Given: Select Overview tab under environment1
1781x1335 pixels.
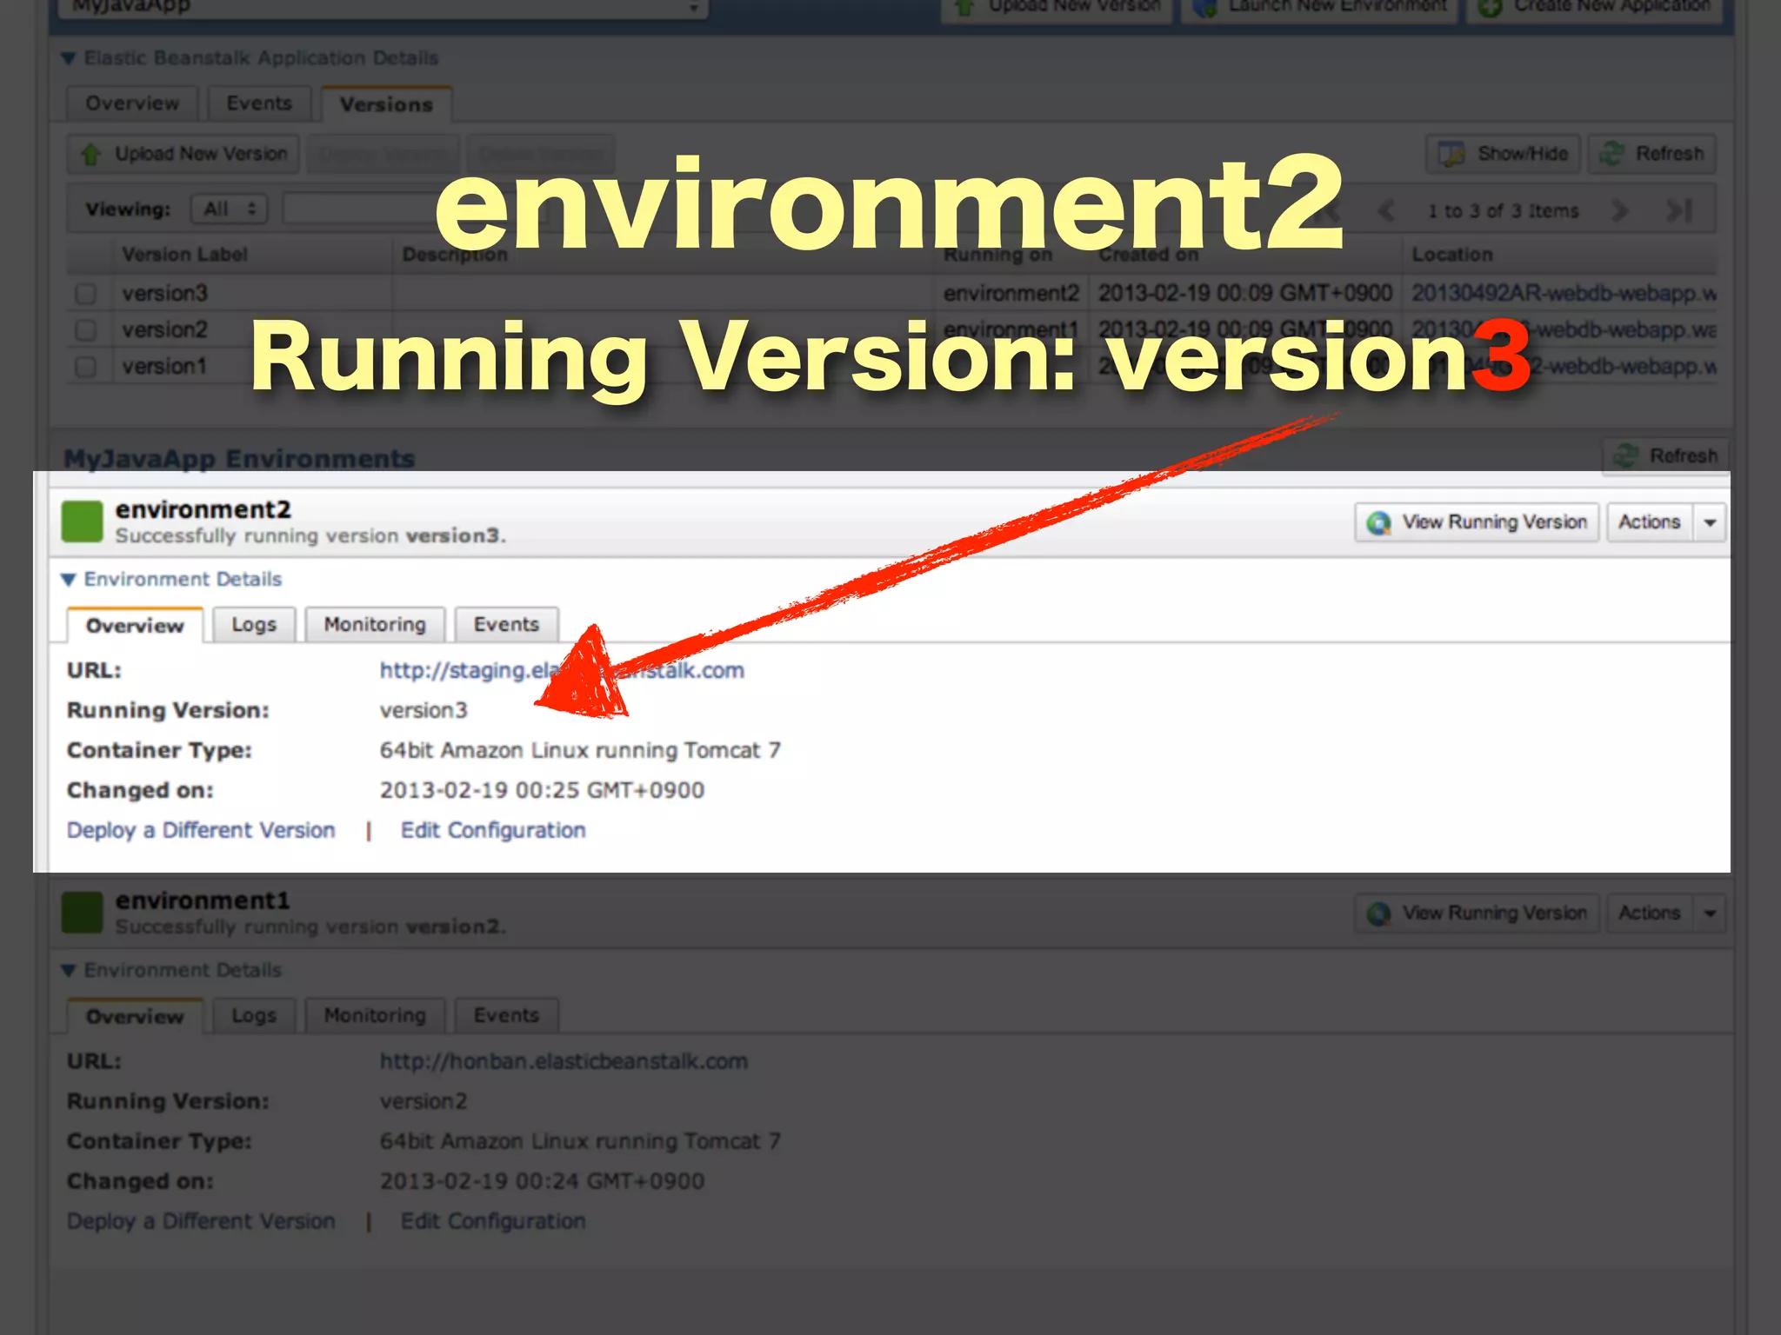Looking at the screenshot, I should (x=135, y=1017).
